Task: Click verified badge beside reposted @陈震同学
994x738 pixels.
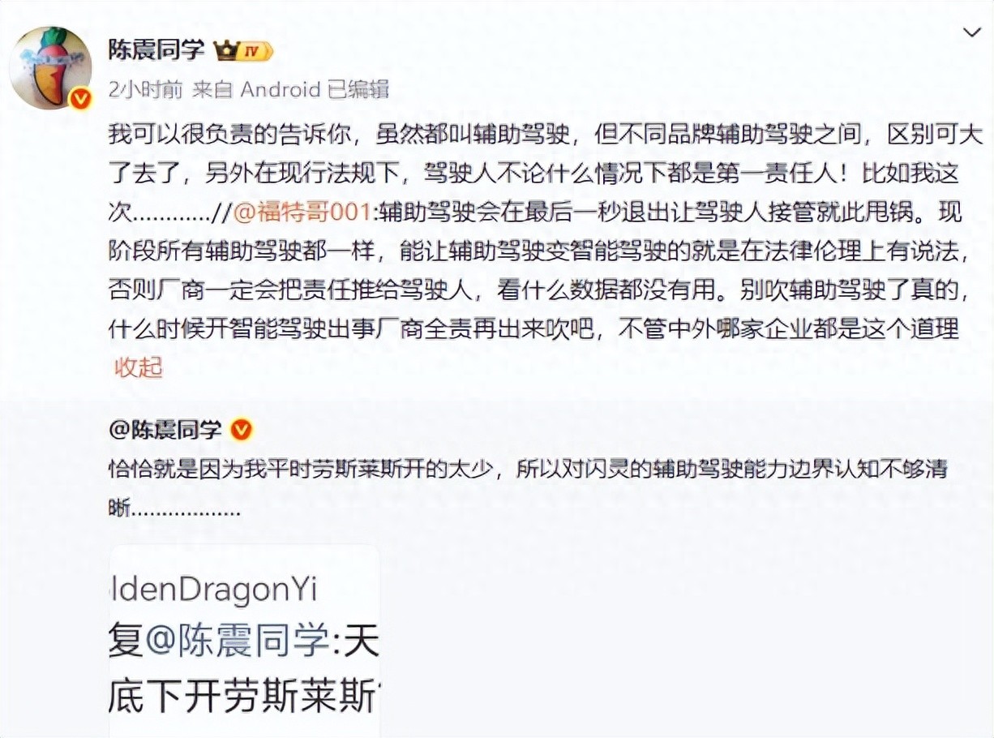Action: 241,430
